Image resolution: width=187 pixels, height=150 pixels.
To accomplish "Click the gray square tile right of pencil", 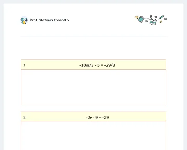I will (165, 19).
